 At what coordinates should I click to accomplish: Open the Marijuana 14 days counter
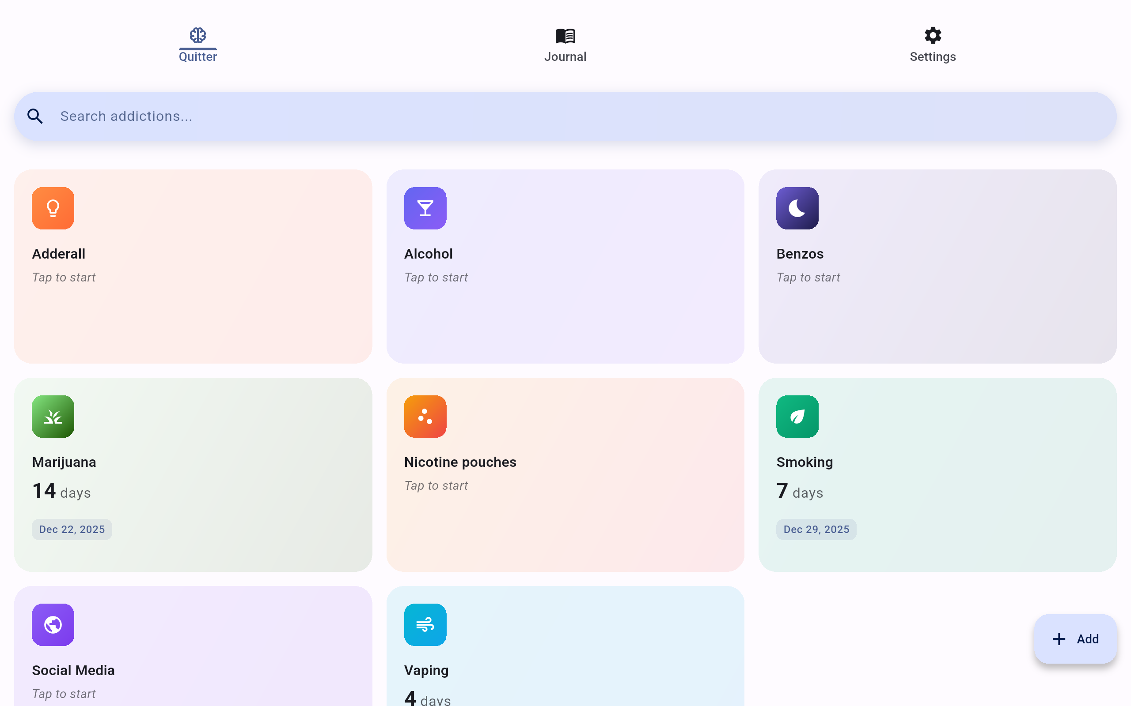coord(62,491)
